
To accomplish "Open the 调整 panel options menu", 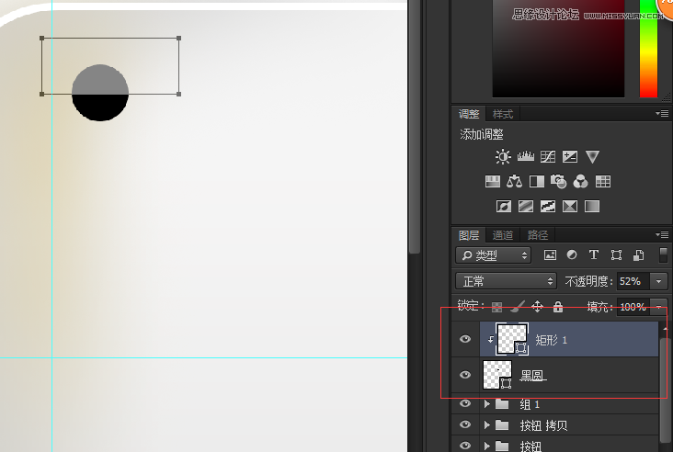I will pos(662,114).
